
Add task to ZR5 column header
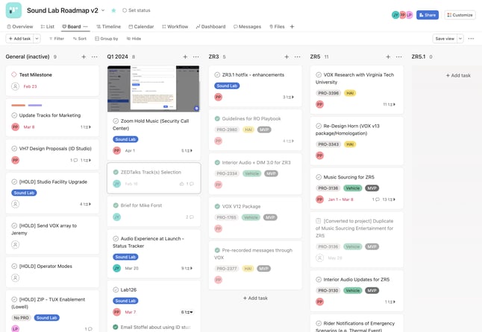click(x=388, y=57)
